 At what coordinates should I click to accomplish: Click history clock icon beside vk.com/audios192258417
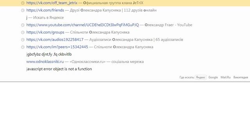[x=23, y=40]
